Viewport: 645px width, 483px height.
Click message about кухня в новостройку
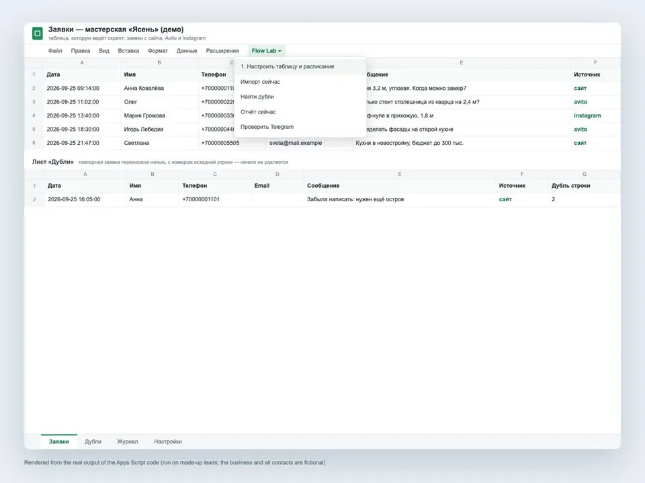point(462,143)
